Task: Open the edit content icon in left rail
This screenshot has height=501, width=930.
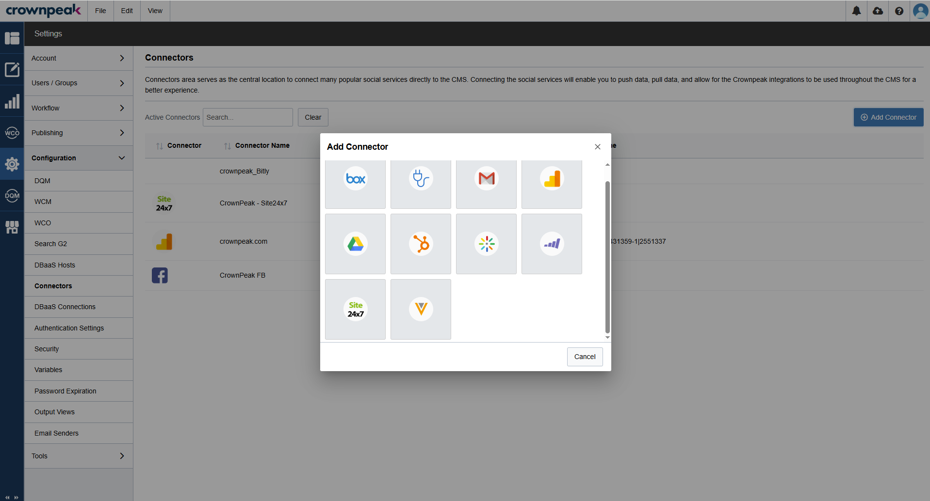Action: [x=12, y=69]
